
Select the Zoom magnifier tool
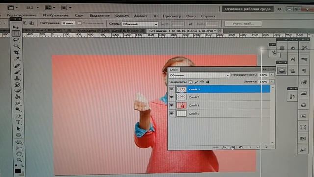click(19, 160)
